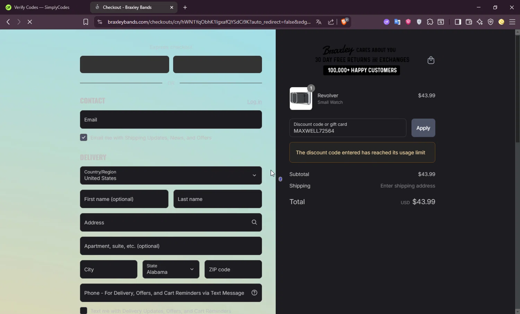Click the Address input field

[x=171, y=223]
